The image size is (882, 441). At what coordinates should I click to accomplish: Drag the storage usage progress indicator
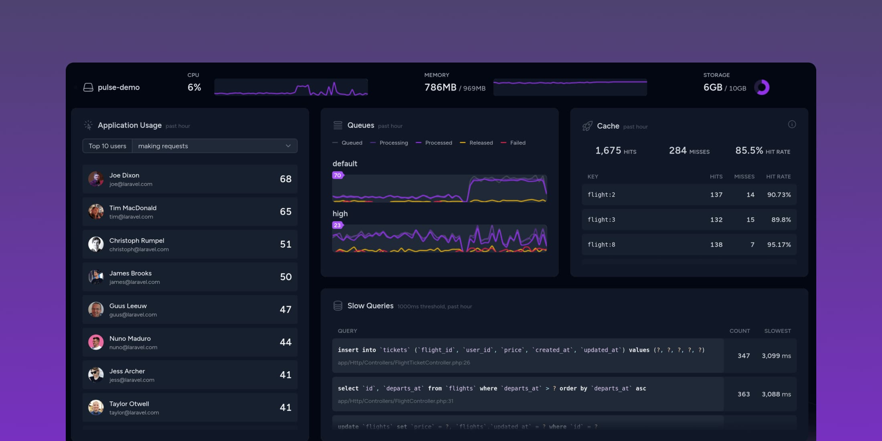tap(763, 87)
